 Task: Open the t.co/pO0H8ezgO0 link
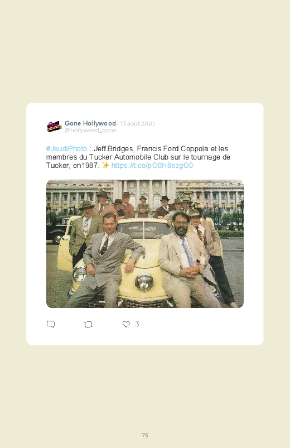pos(152,166)
